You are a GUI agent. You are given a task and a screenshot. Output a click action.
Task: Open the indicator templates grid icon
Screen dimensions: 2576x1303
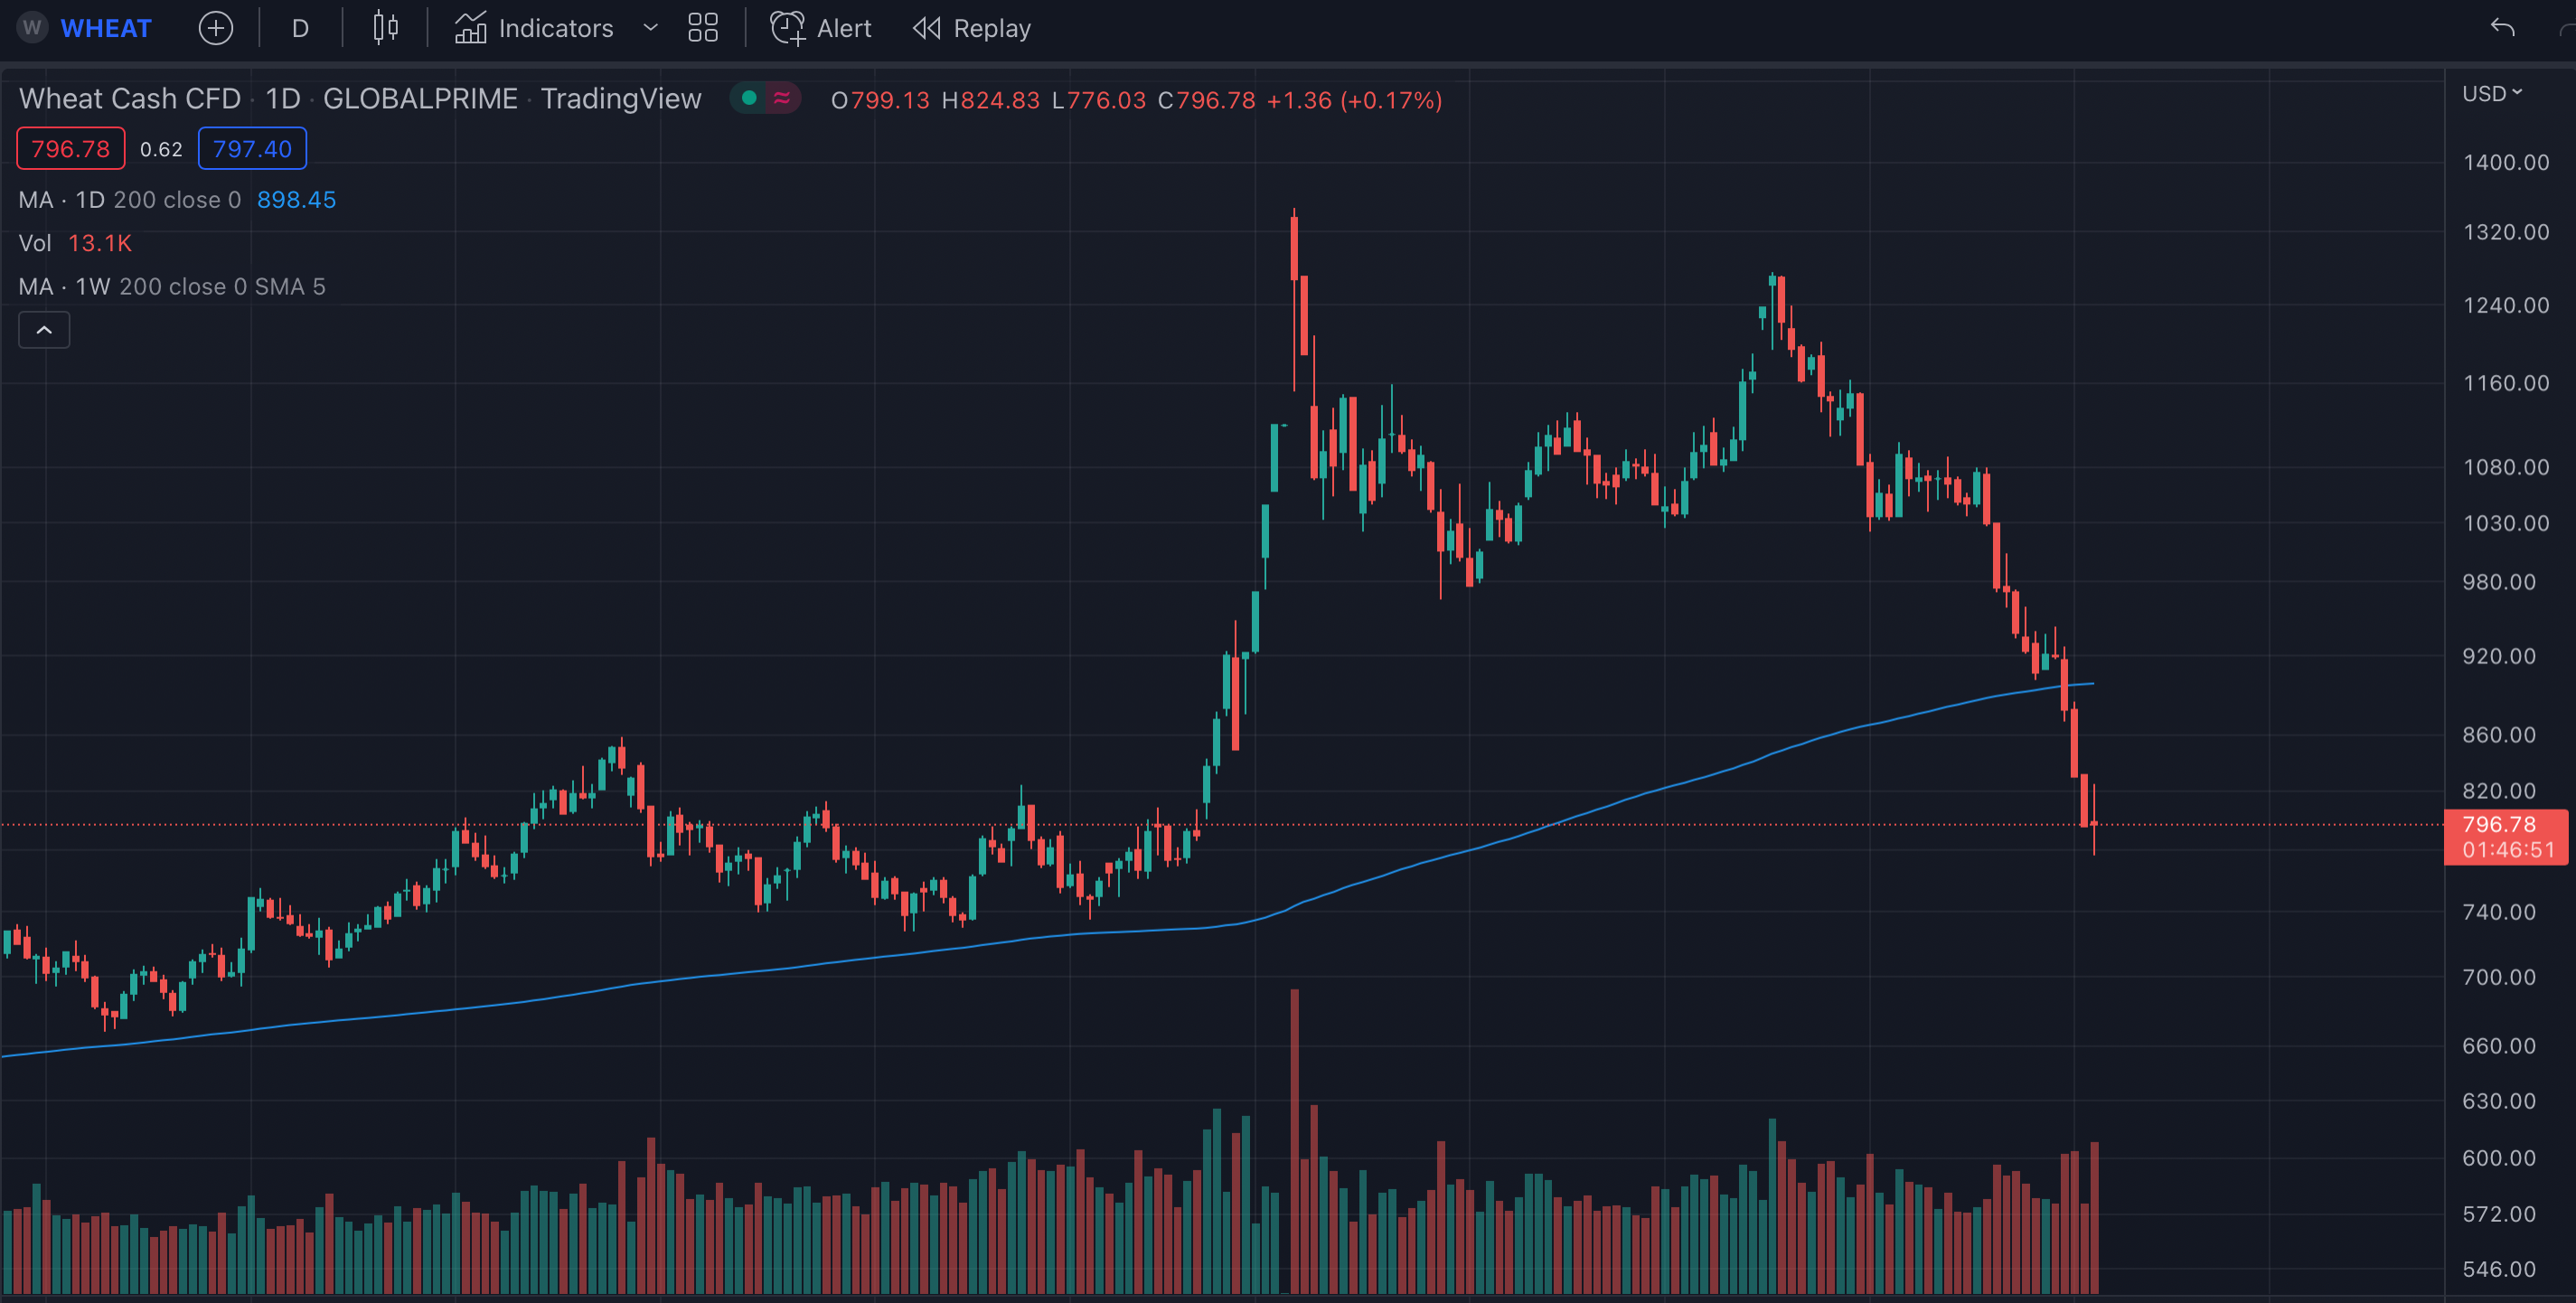(x=703, y=28)
